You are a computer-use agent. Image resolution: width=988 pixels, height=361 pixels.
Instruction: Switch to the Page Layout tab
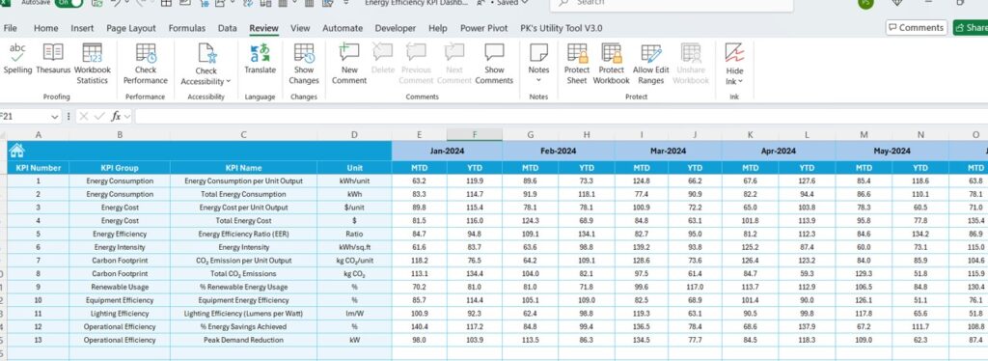tap(131, 28)
